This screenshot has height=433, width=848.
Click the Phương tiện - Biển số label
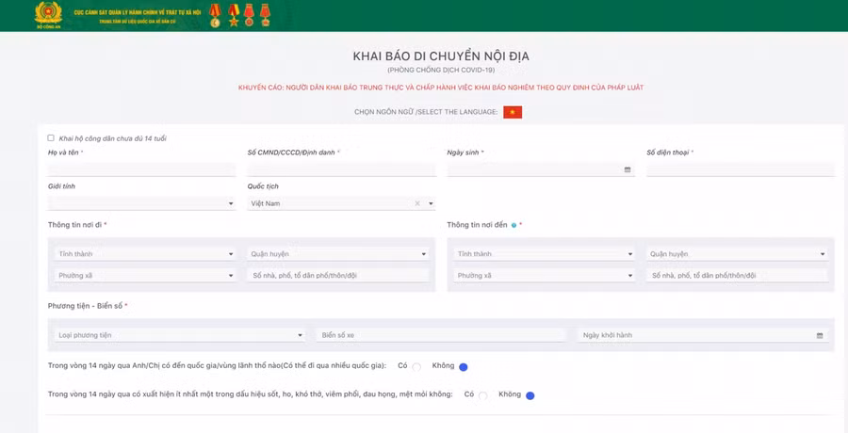pyautogui.click(x=86, y=306)
